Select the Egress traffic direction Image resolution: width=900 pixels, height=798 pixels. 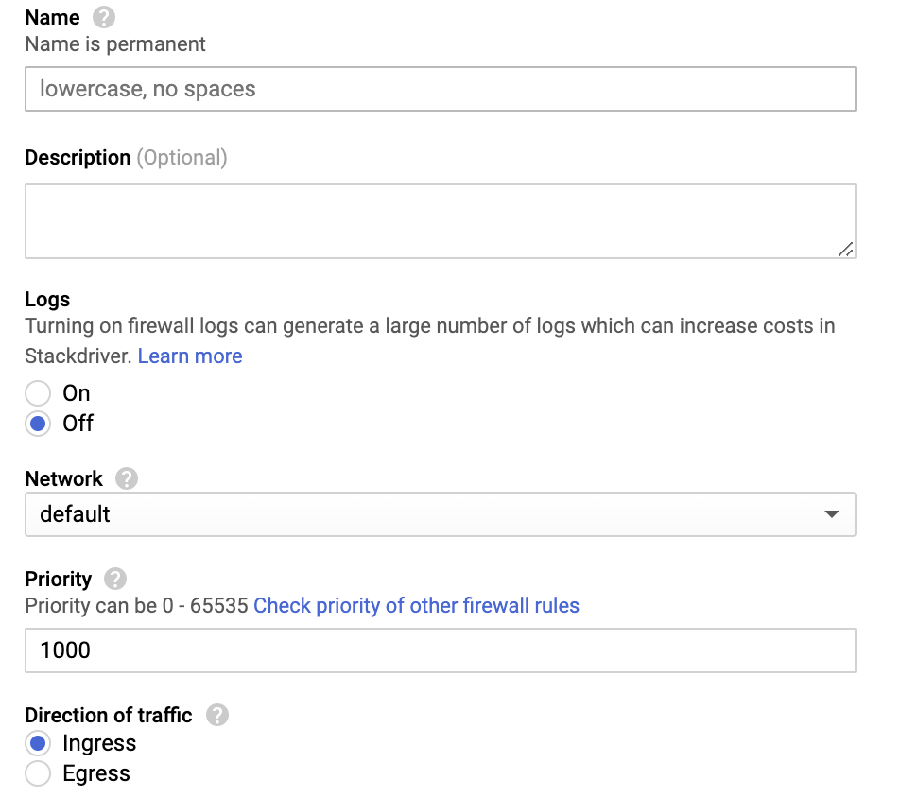pyautogui.click(x=38, y=773)
